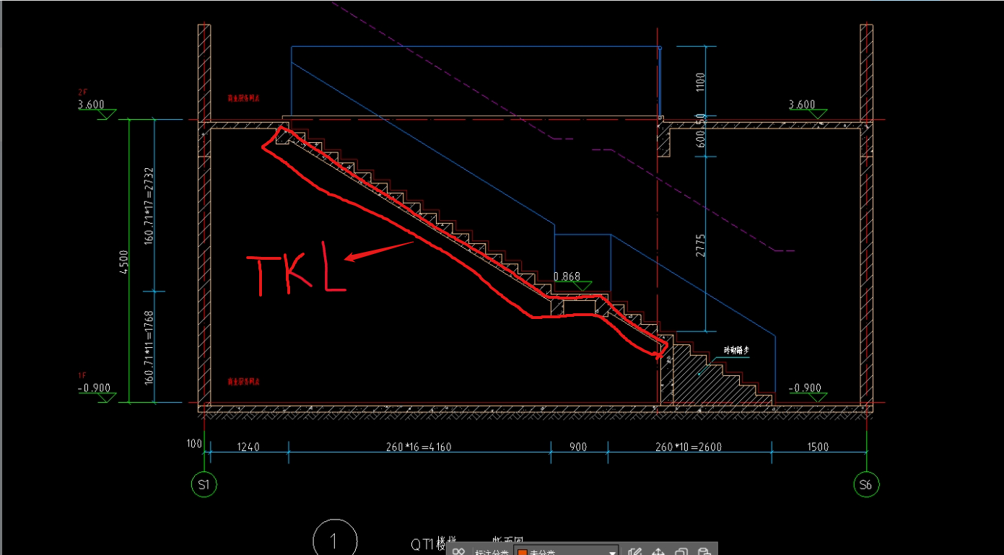Select the 100 dimension near axis S1

[195, 443]
